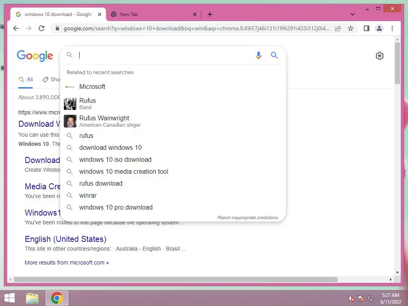Viewport: 408px width, 306px height.
Task: Open File Explorer from the taskbar
Action: (32, 298)
